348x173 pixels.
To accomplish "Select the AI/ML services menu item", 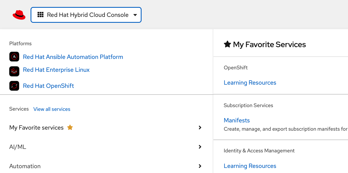I will pos(18,147).
